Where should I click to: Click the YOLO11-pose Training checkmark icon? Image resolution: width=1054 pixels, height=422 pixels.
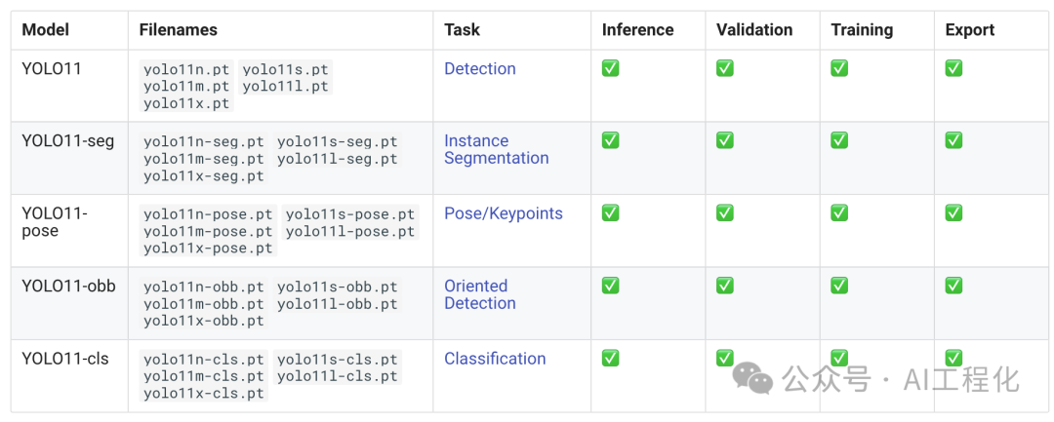click(839, 212)
